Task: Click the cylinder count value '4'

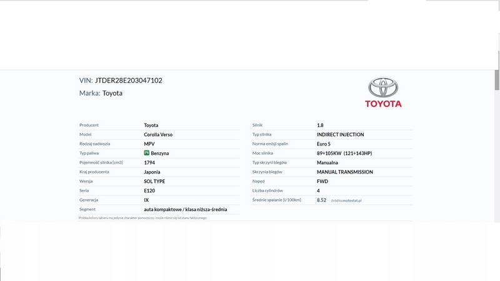Action: click(x=318, y=190)
